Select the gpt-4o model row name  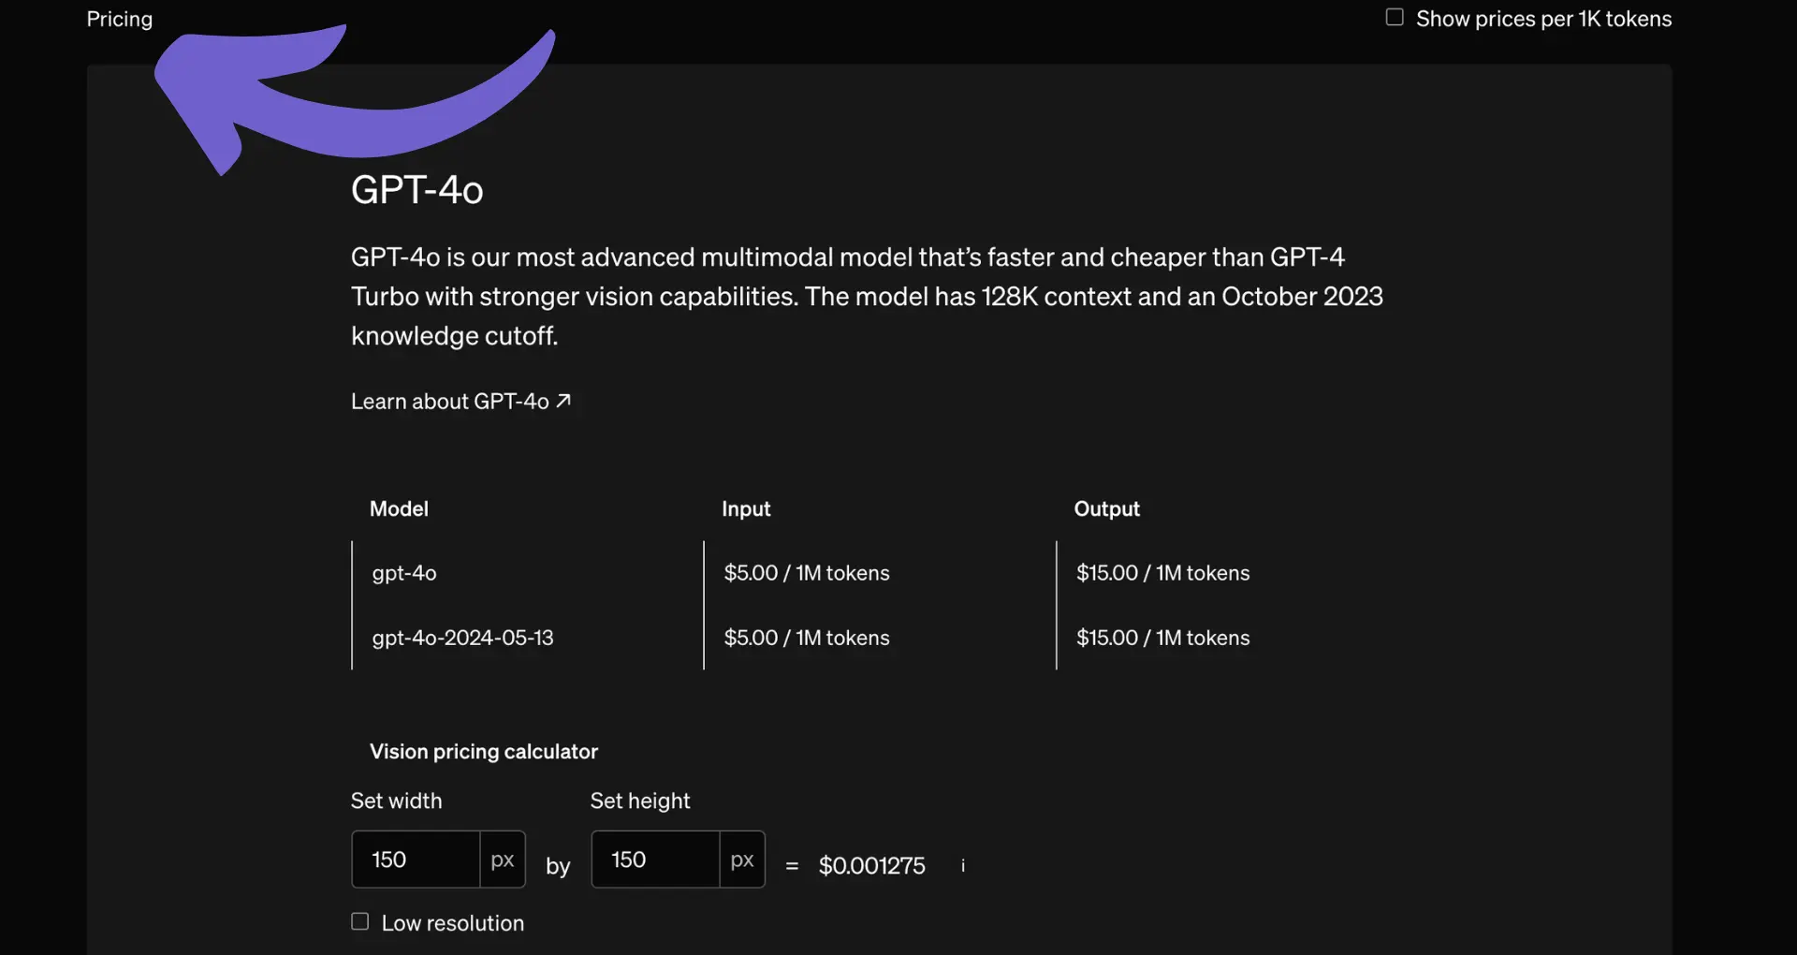point(404,573)
